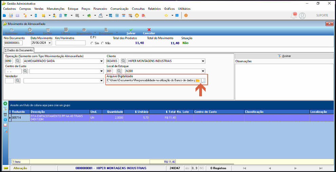Click the $ Unitário column header
Viewport: 336px width, 172px height.
136,112
